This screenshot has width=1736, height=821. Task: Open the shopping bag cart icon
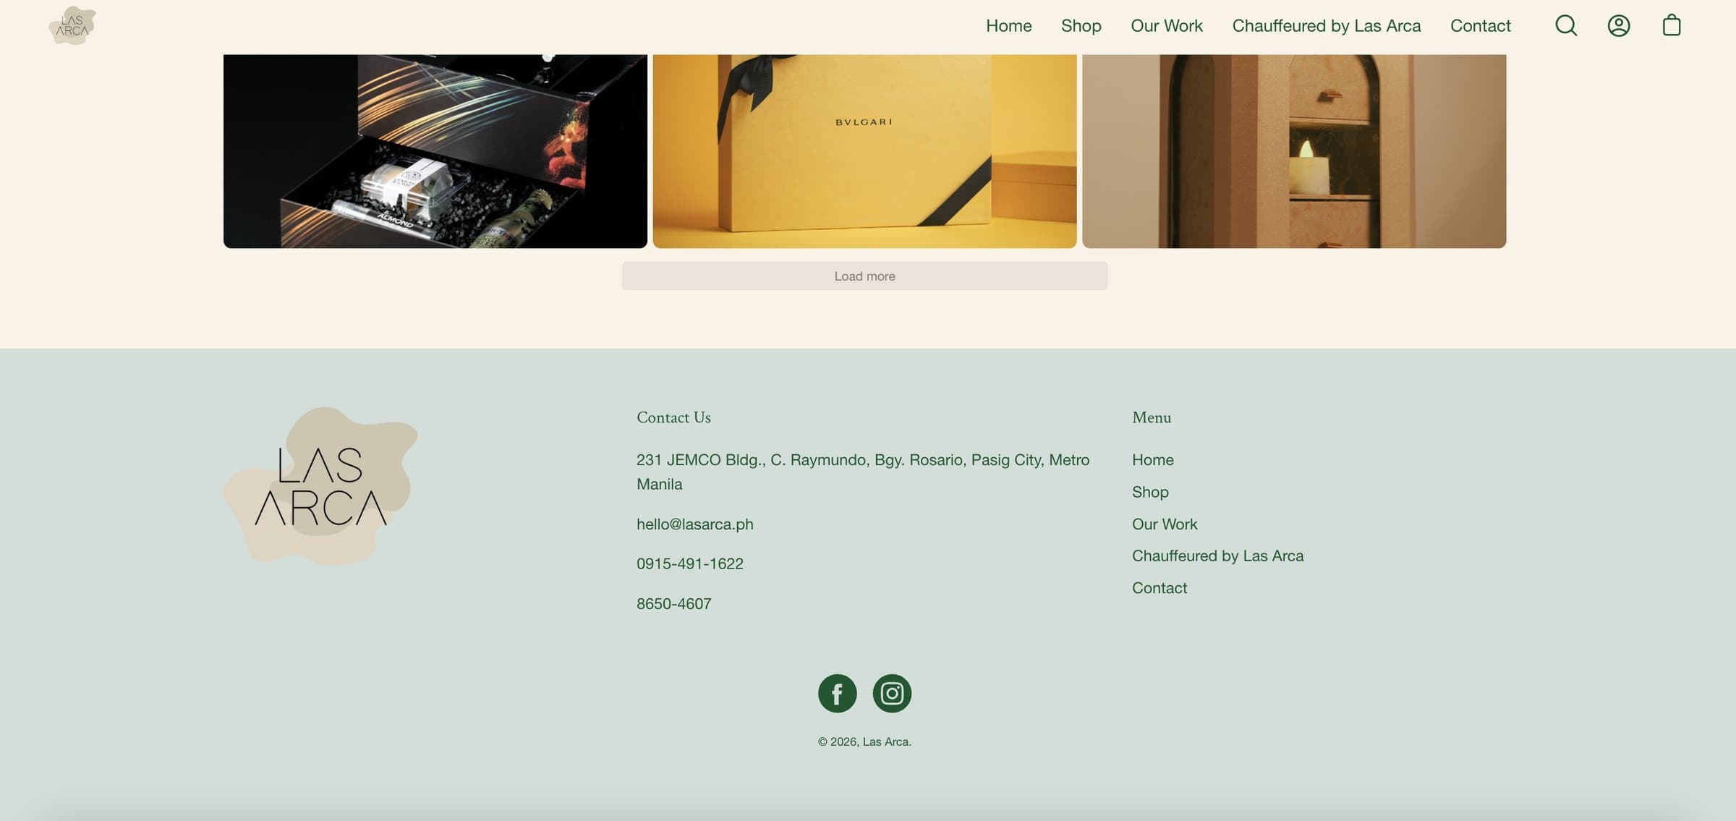[x=1672, y=26]
